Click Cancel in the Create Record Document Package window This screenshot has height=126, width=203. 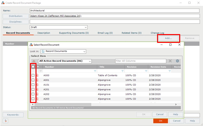[177, 121]
